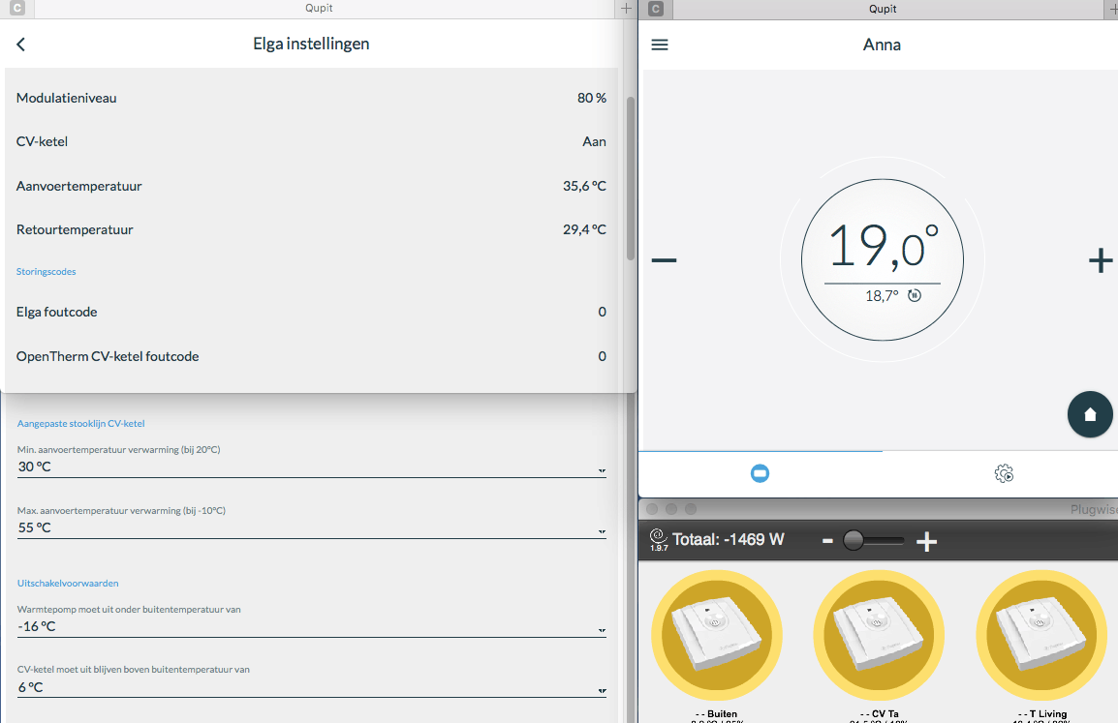Click the Retourtemperatuur 29,4 °C value
The image size is (1118, 723).
(x=584, y=229)
